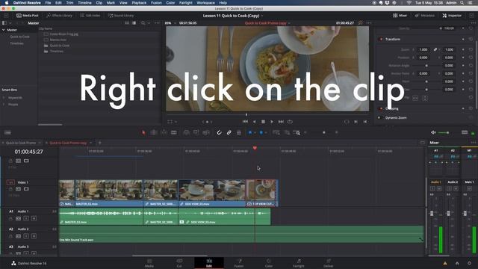Add a new timeline tab with plus
The image size is (478, 269).
pyautogui.click(x=99, y=143)
